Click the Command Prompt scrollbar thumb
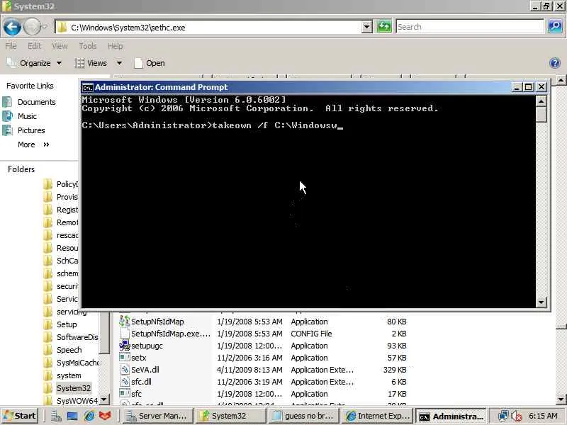 pyautogui.click(x=541, y=115)
